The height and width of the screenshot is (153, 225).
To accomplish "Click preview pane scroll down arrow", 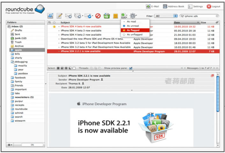I will [218, 145].
